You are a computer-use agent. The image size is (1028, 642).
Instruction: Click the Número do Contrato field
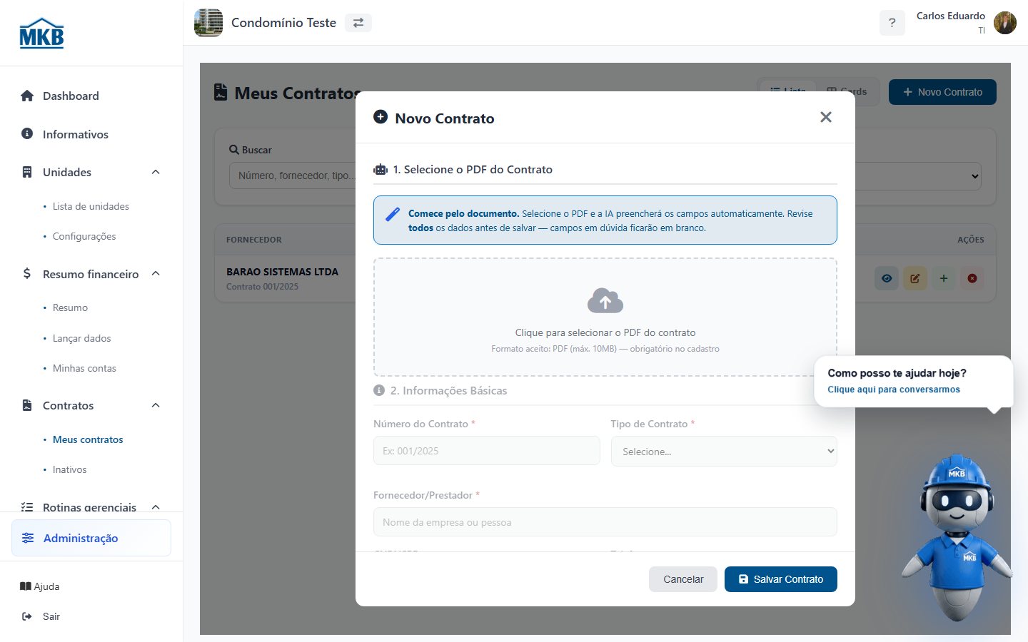pyautogui.click(x=487, y=451)
